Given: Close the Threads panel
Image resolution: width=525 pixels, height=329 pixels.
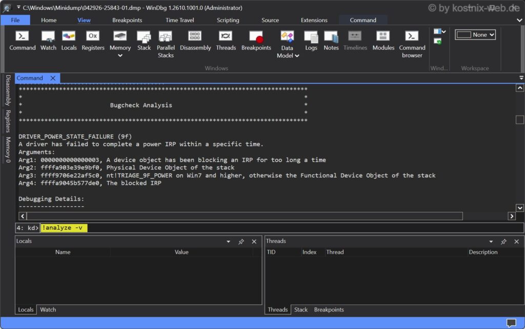Looking at the screenshot, I should pyautogui.click(x=517, y=242).
